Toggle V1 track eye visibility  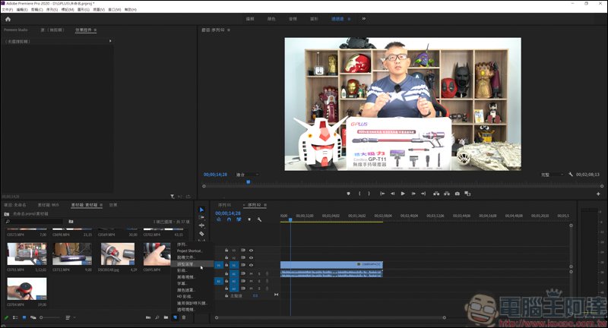[x=251, y=265]
